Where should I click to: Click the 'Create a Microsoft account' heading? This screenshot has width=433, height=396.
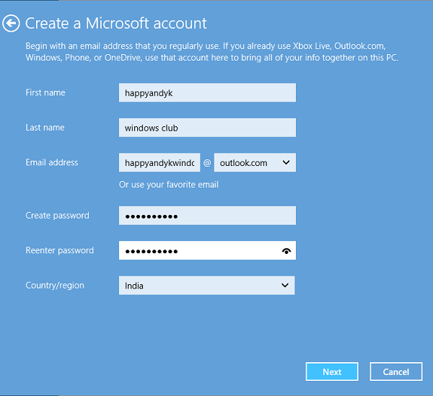point(116,23)
